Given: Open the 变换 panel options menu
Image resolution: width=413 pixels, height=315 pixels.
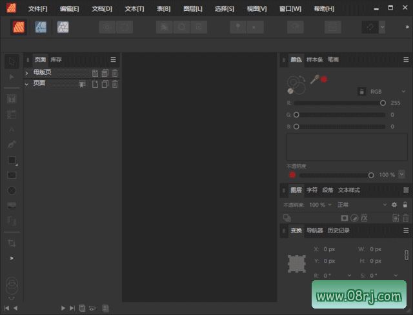Looking at the screenshot, I should coord(406,230).
